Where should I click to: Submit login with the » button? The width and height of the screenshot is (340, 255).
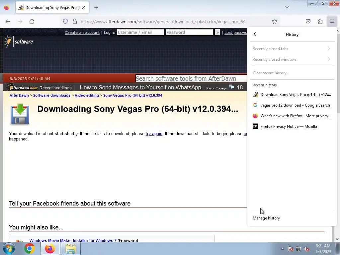[217, 32]
